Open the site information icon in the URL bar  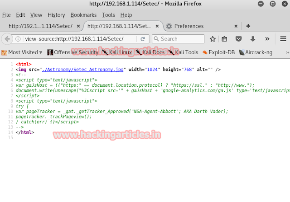tap(18, 39)
